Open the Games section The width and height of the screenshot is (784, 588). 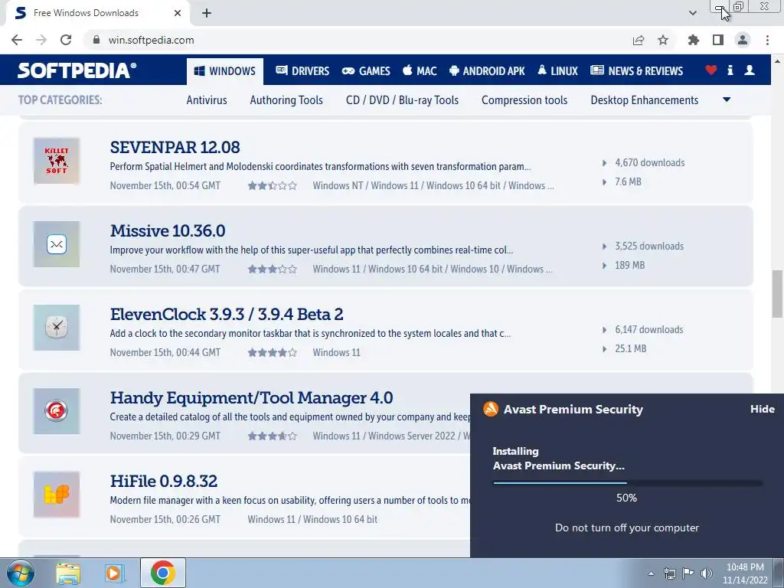tap(366, 71)
